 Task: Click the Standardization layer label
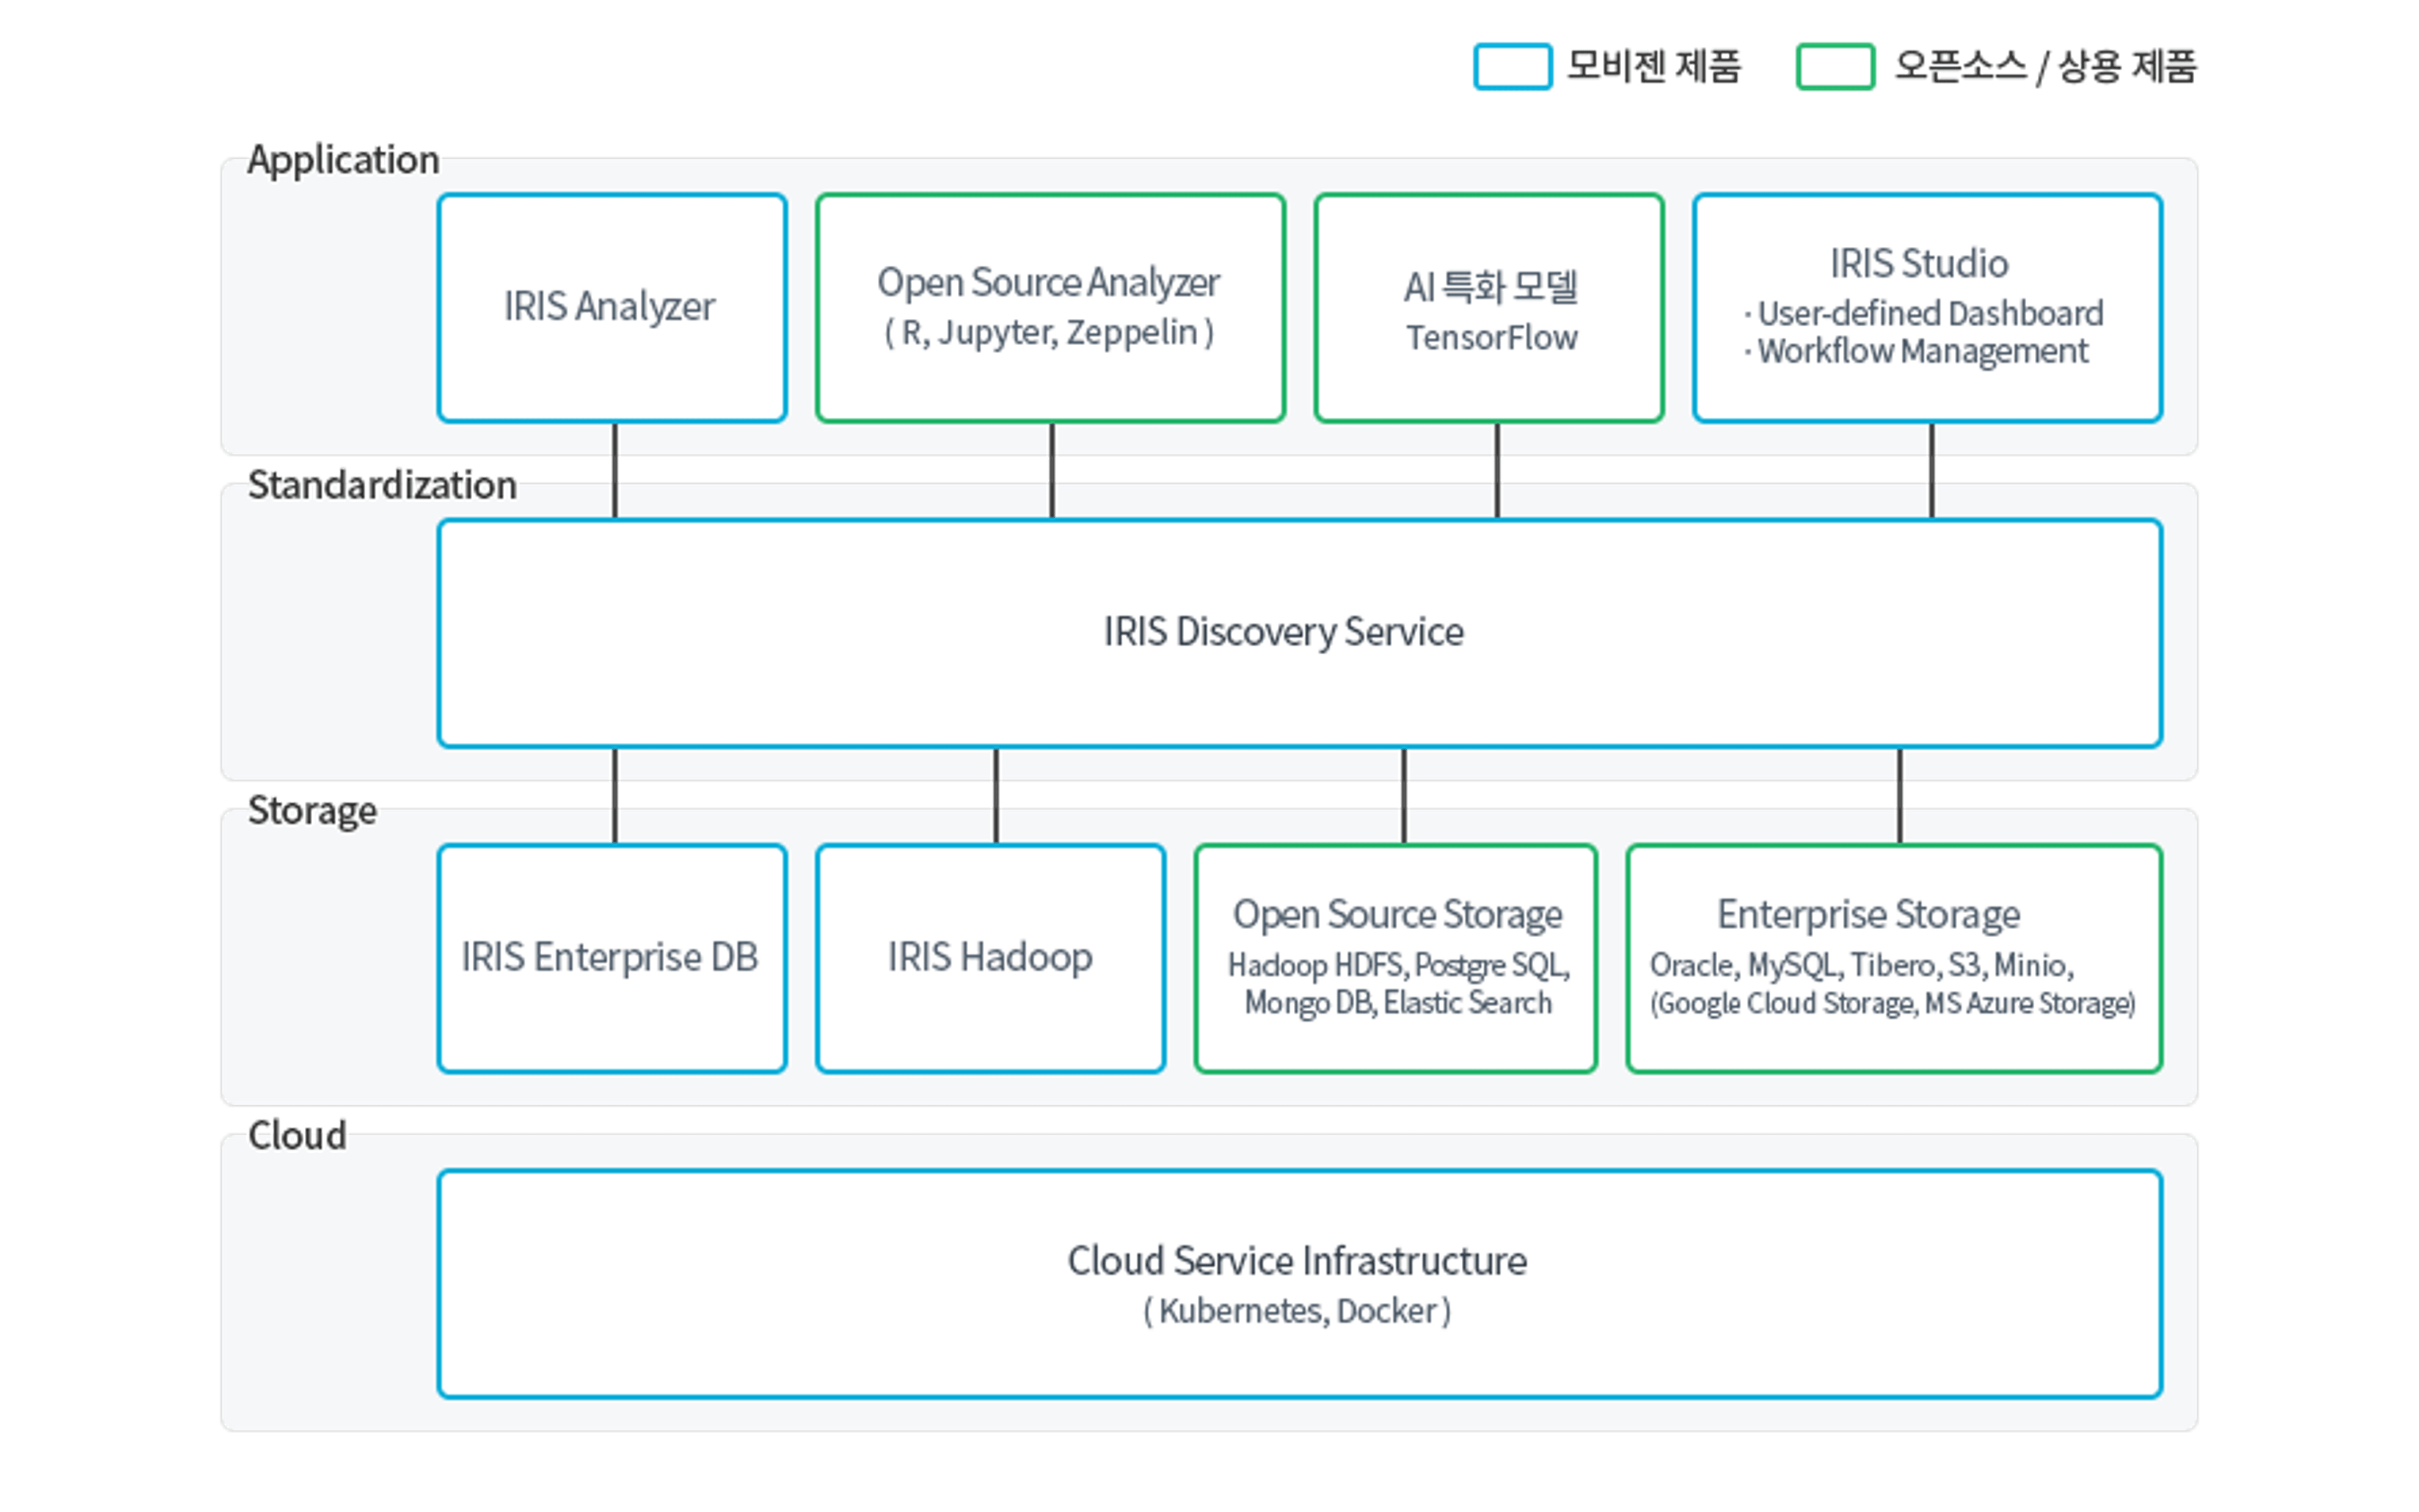click(x=382, y=485)
